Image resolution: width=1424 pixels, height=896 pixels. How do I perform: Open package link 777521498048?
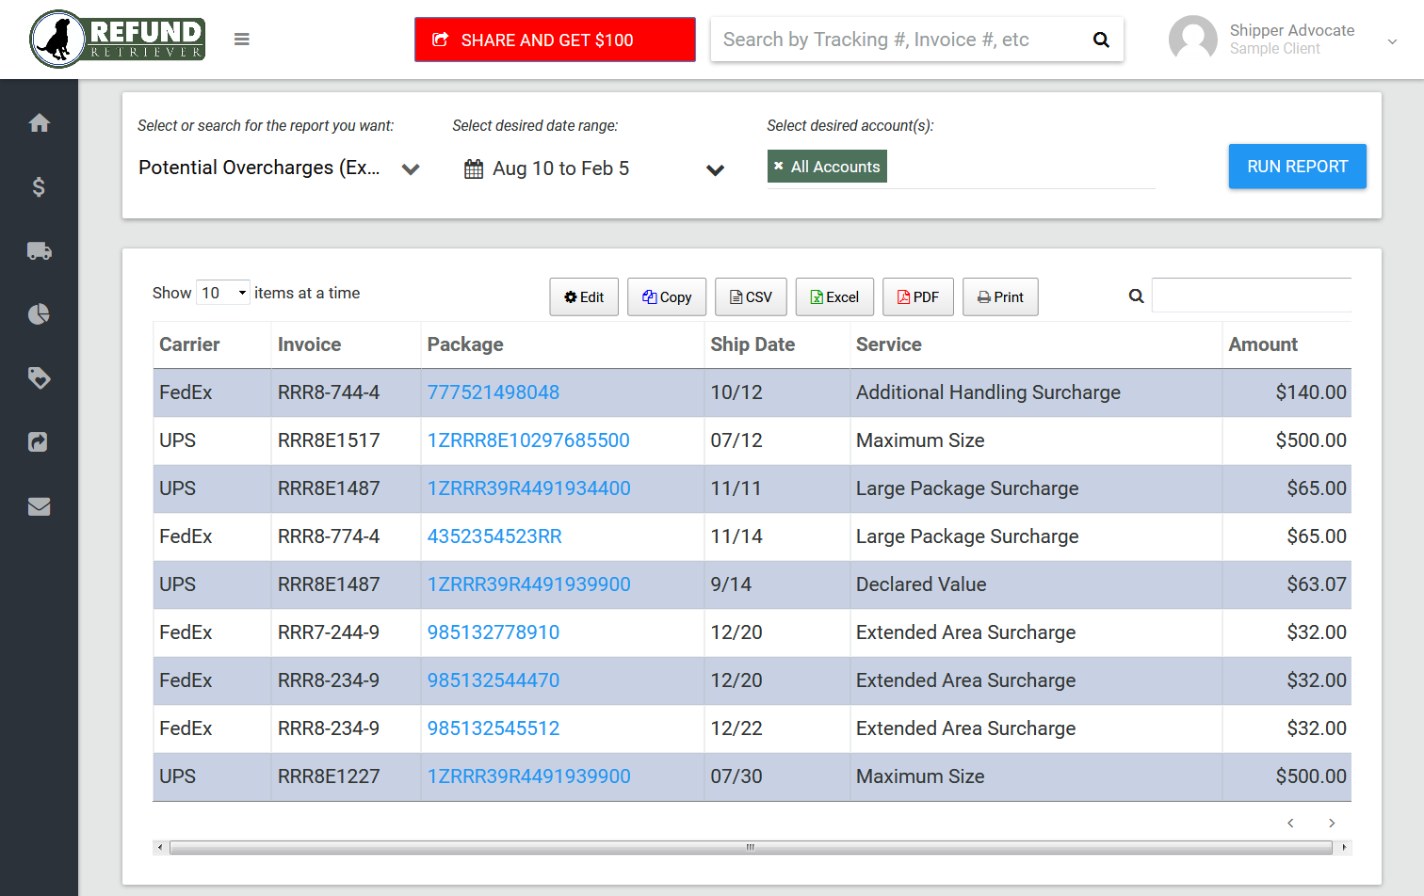pyautogui.click(x=494, y=392)
